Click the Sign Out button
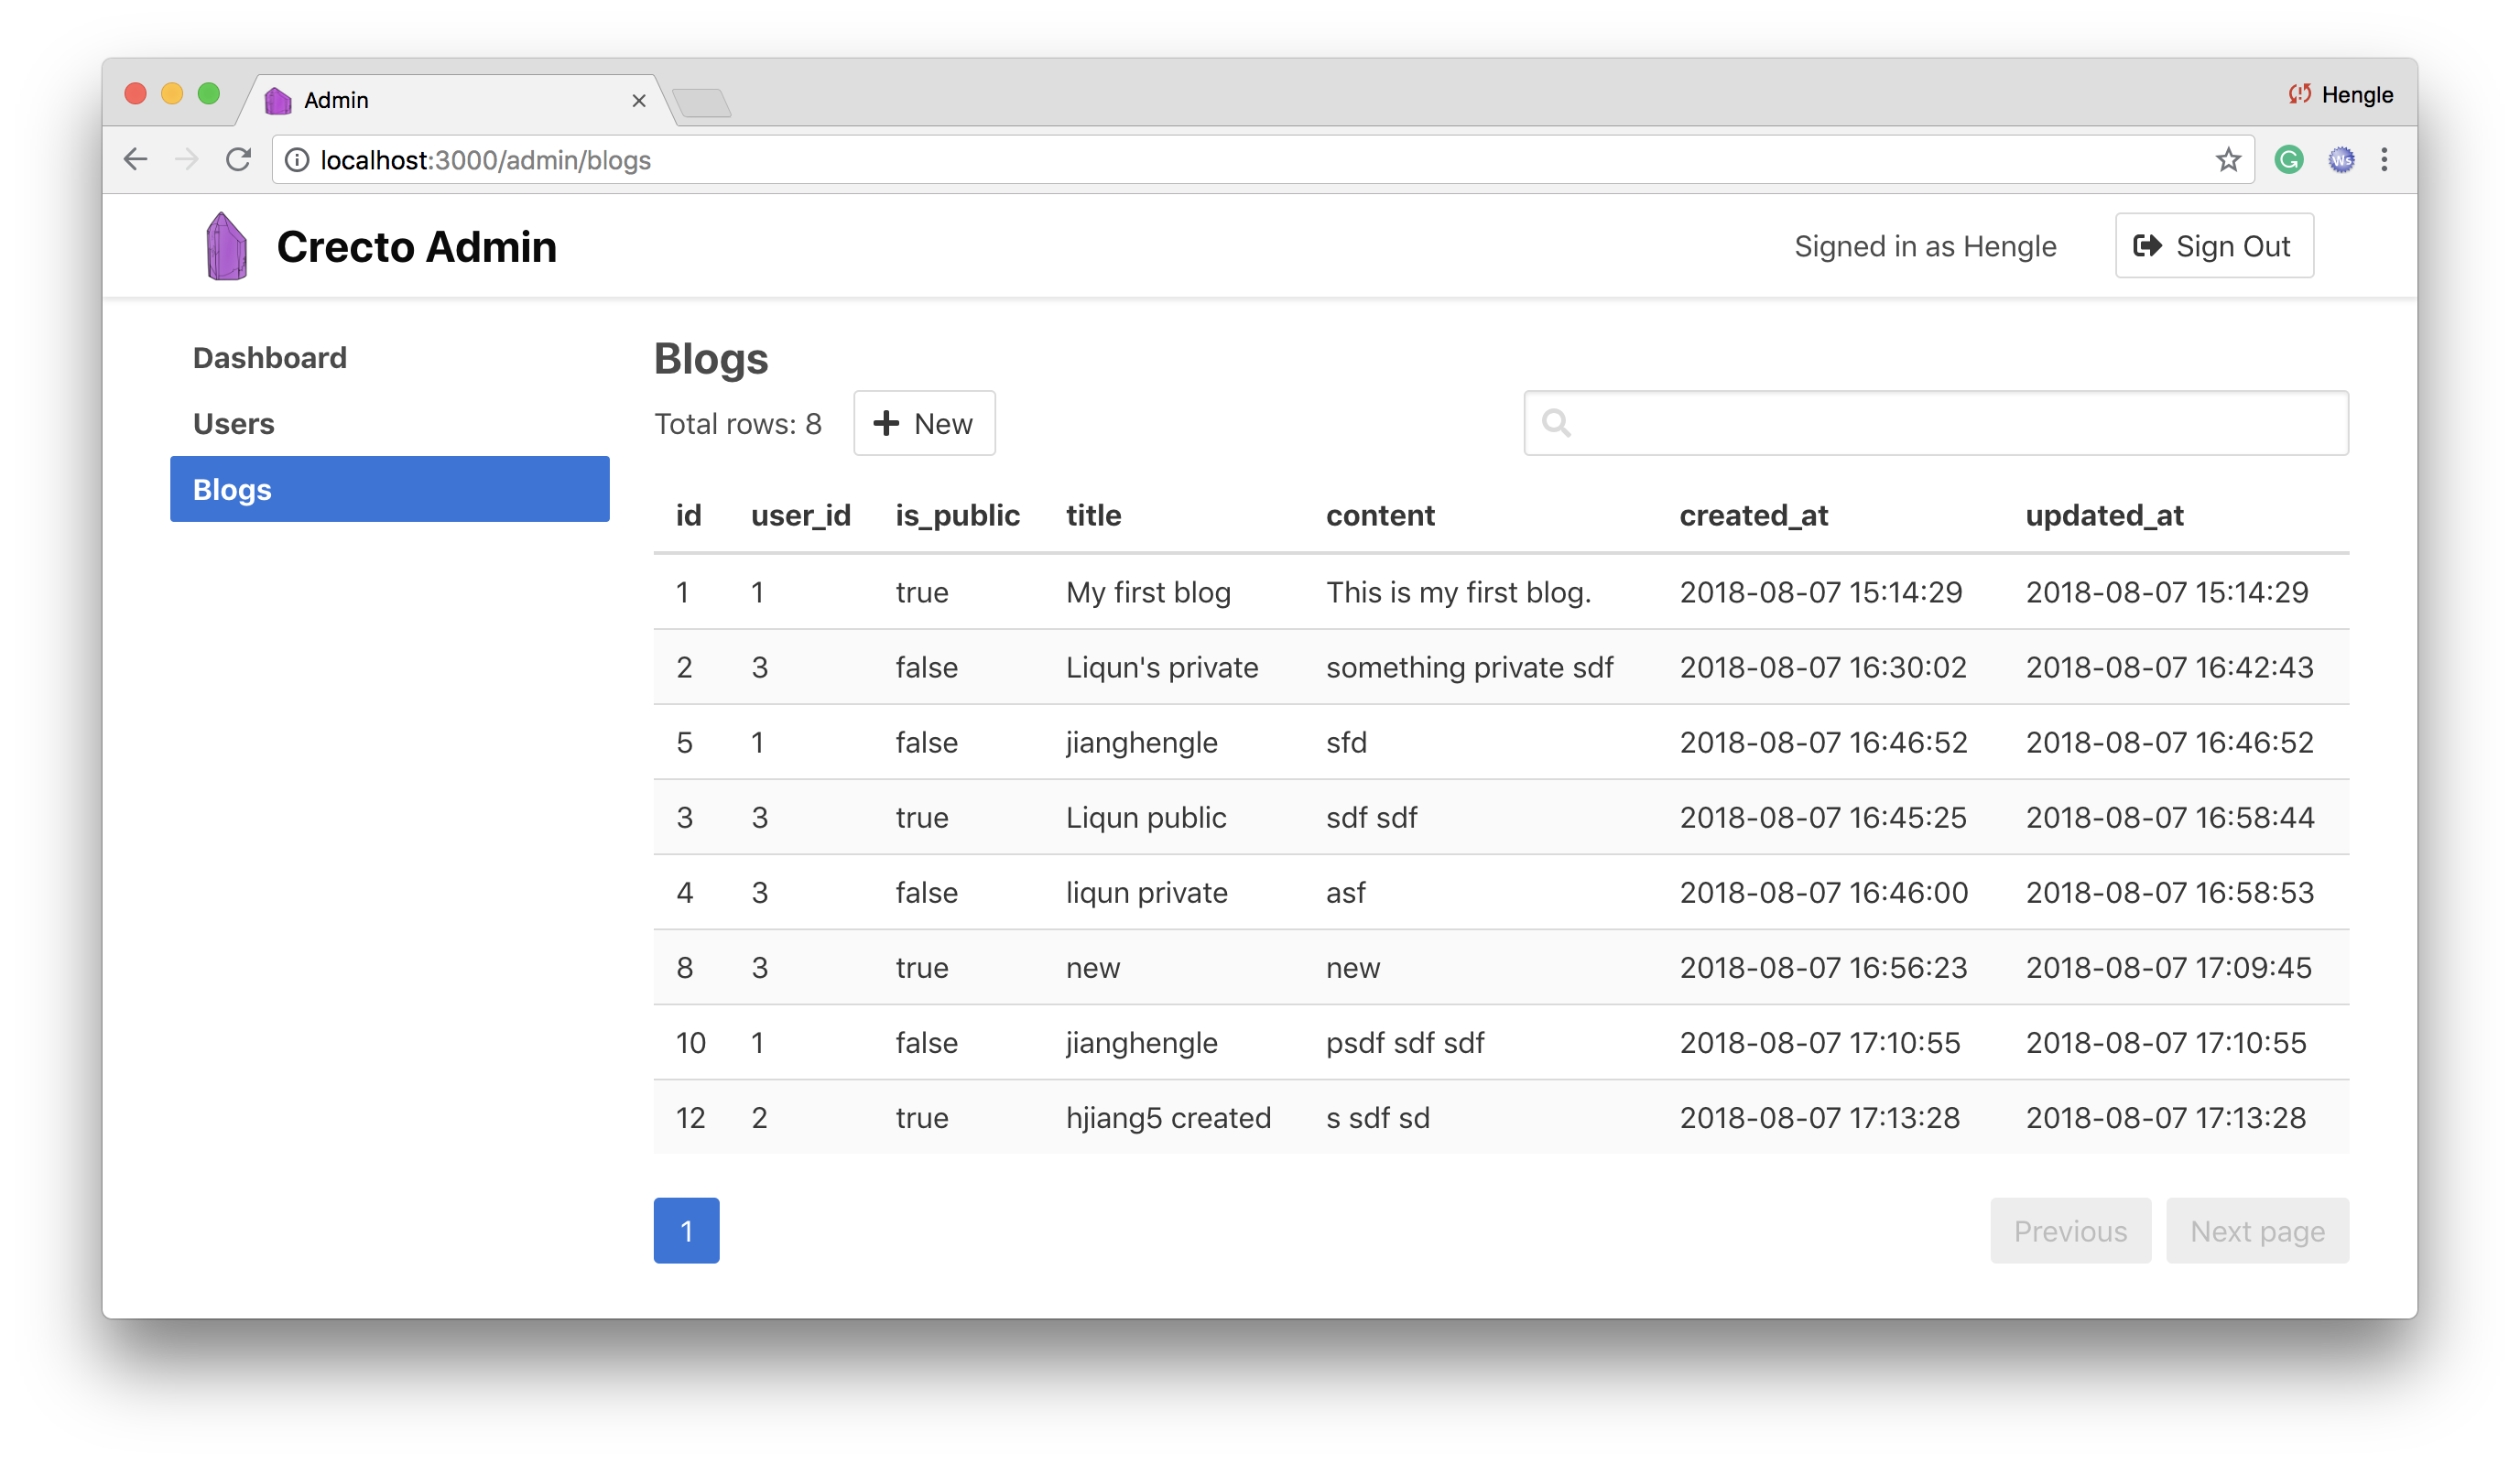Screen dimensions: 2520x1465 point(2213,246)
